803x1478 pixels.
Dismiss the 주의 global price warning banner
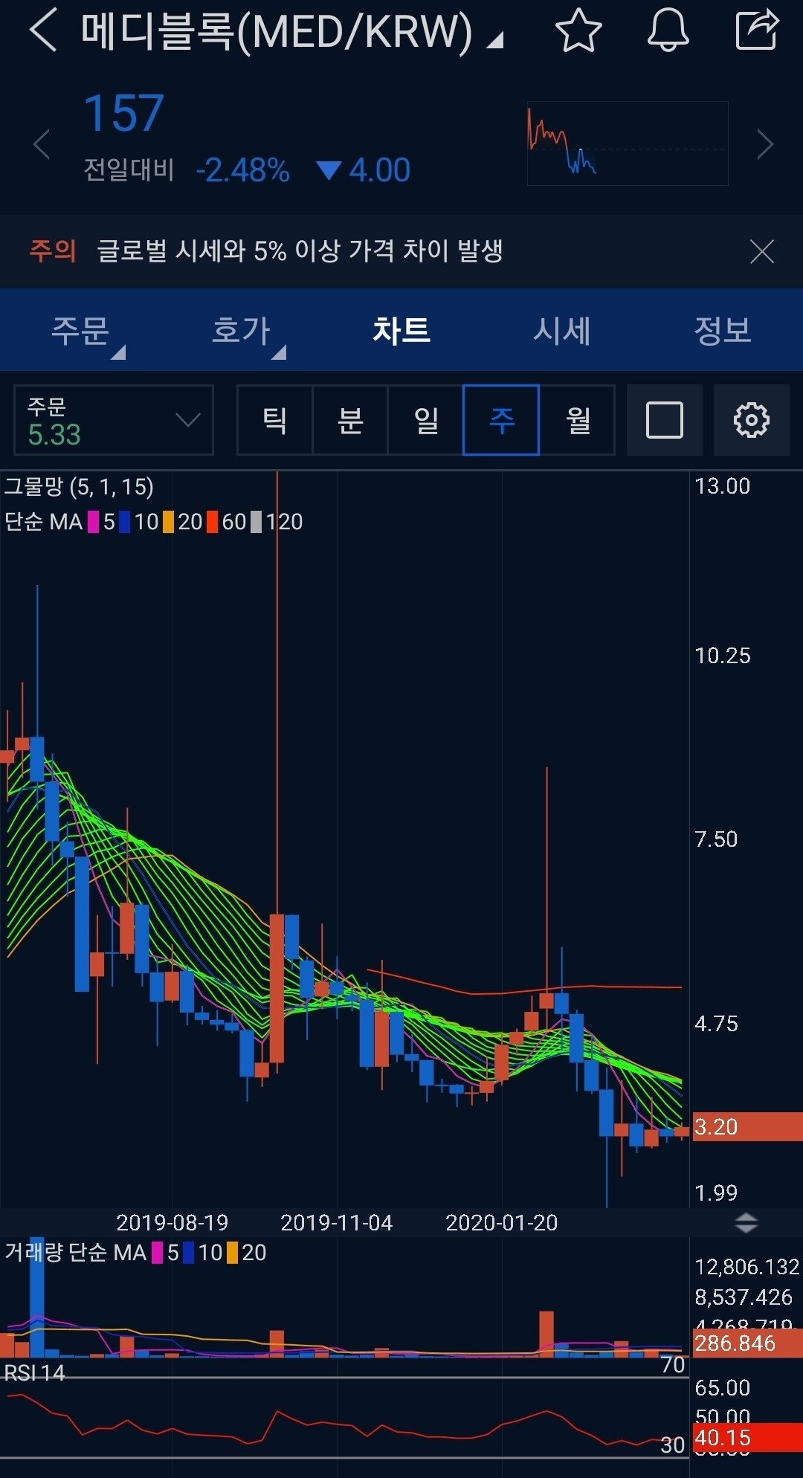(761, 251)
